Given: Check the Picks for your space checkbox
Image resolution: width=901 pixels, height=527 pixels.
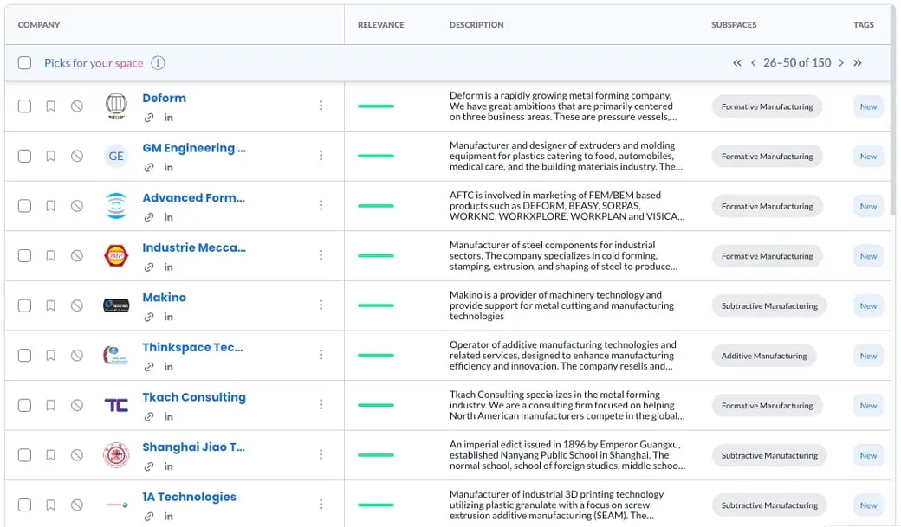Looking at the screenshot, I should pos(25,63).
